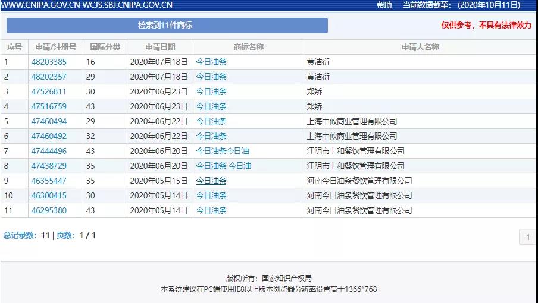Image resolution: width=538 pixels, height=303 pixels.
Task: Open application number 46295380
Action: (x=49, y=210)
